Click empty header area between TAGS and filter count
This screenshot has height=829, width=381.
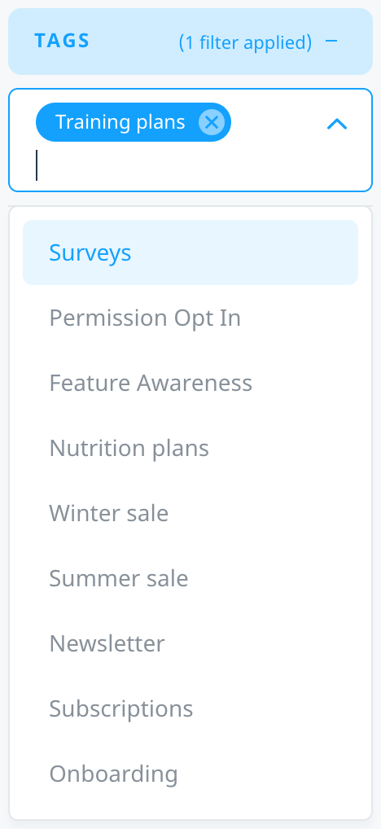(134, 42)
